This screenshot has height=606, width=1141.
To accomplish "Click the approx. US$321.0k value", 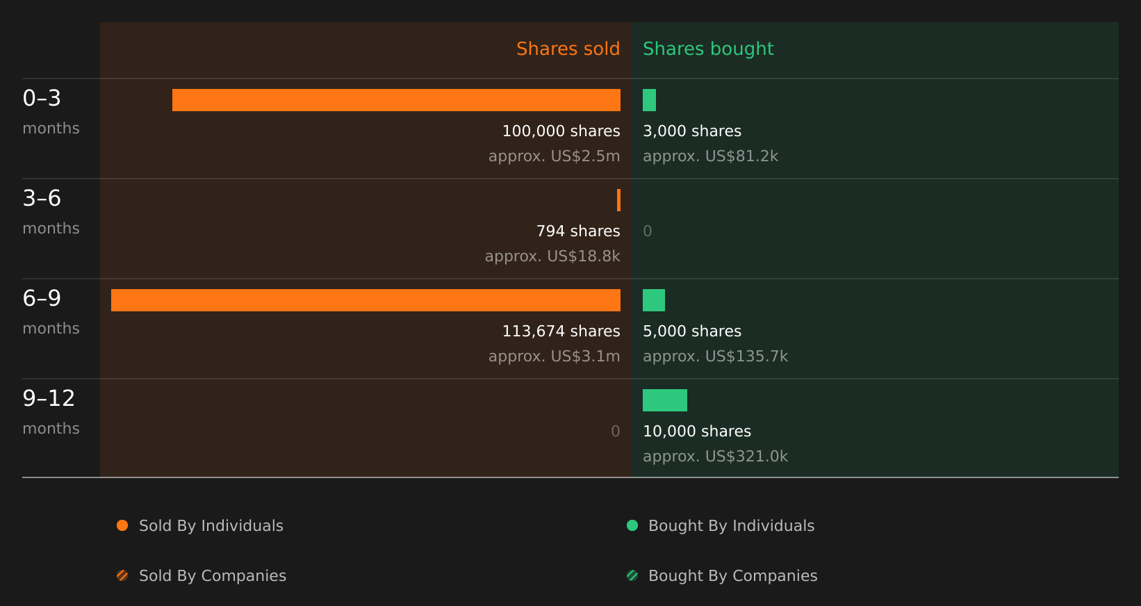I will 715,457.
